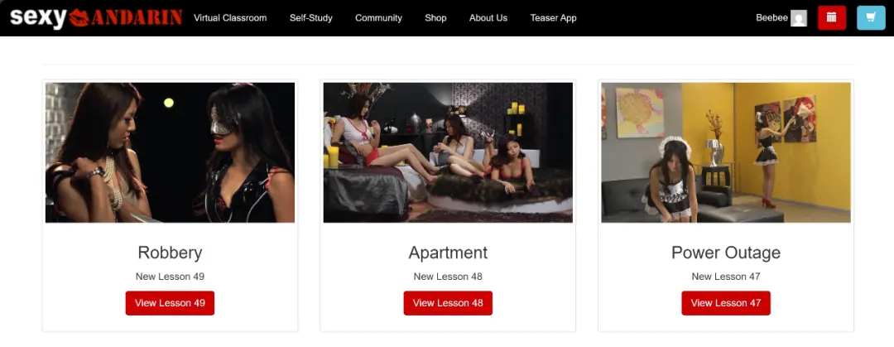Open the blue shopping cart icon
The height and width of the screenshot is (347, 894).
pos(871,17)
